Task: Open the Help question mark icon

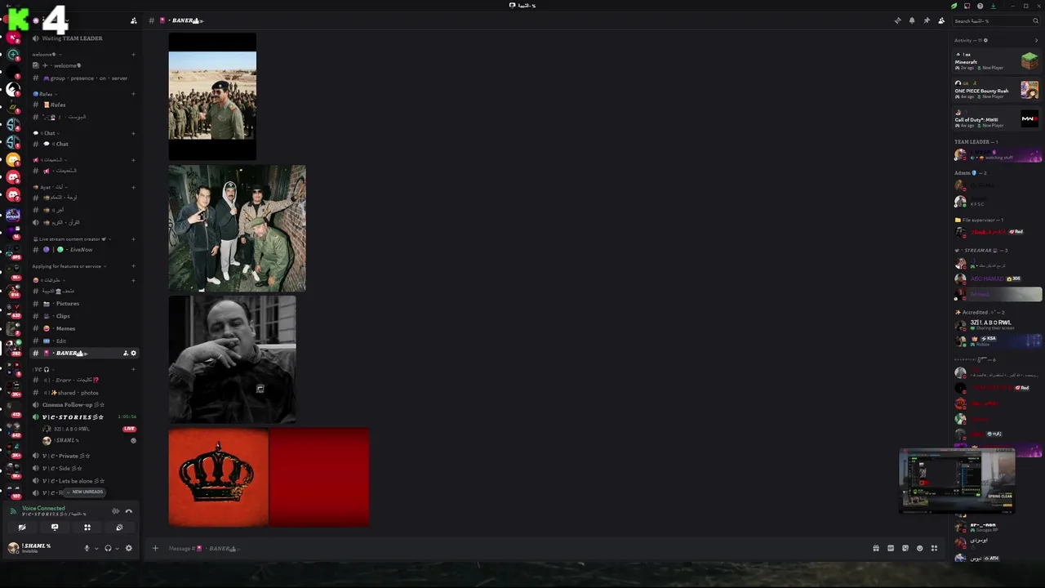Action: [x=980, y=6]
